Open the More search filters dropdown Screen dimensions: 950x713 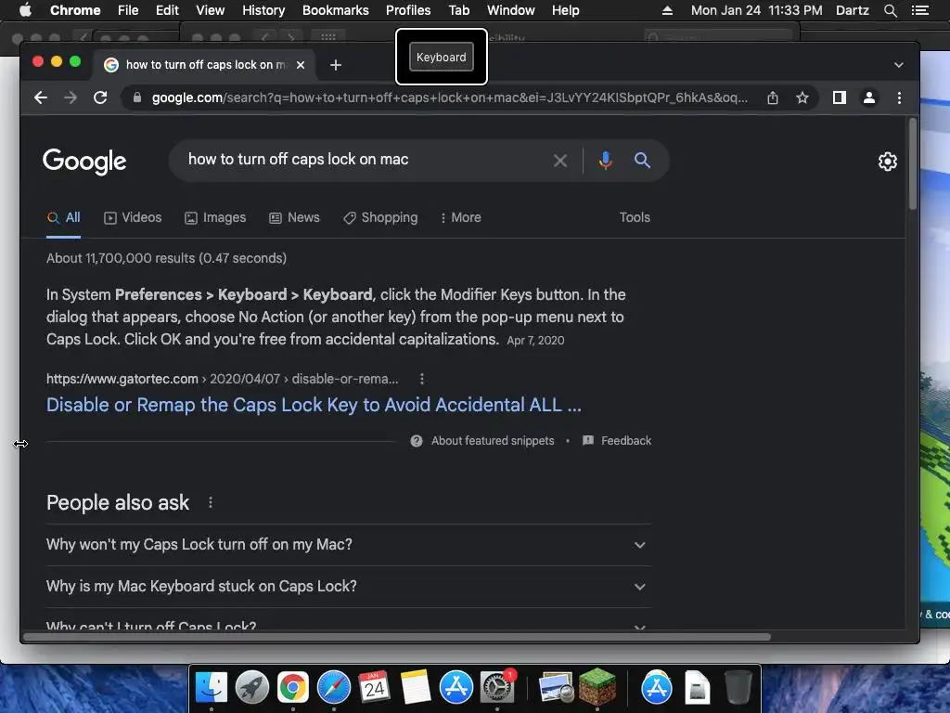tap(460, 217)
